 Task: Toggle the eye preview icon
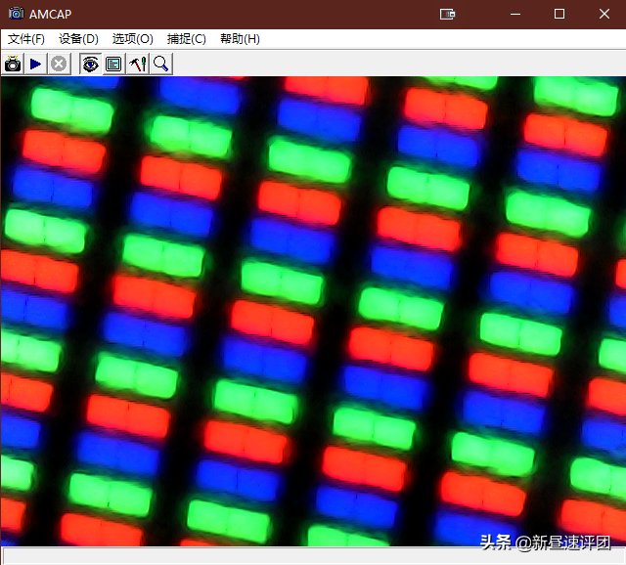[90, 64]
